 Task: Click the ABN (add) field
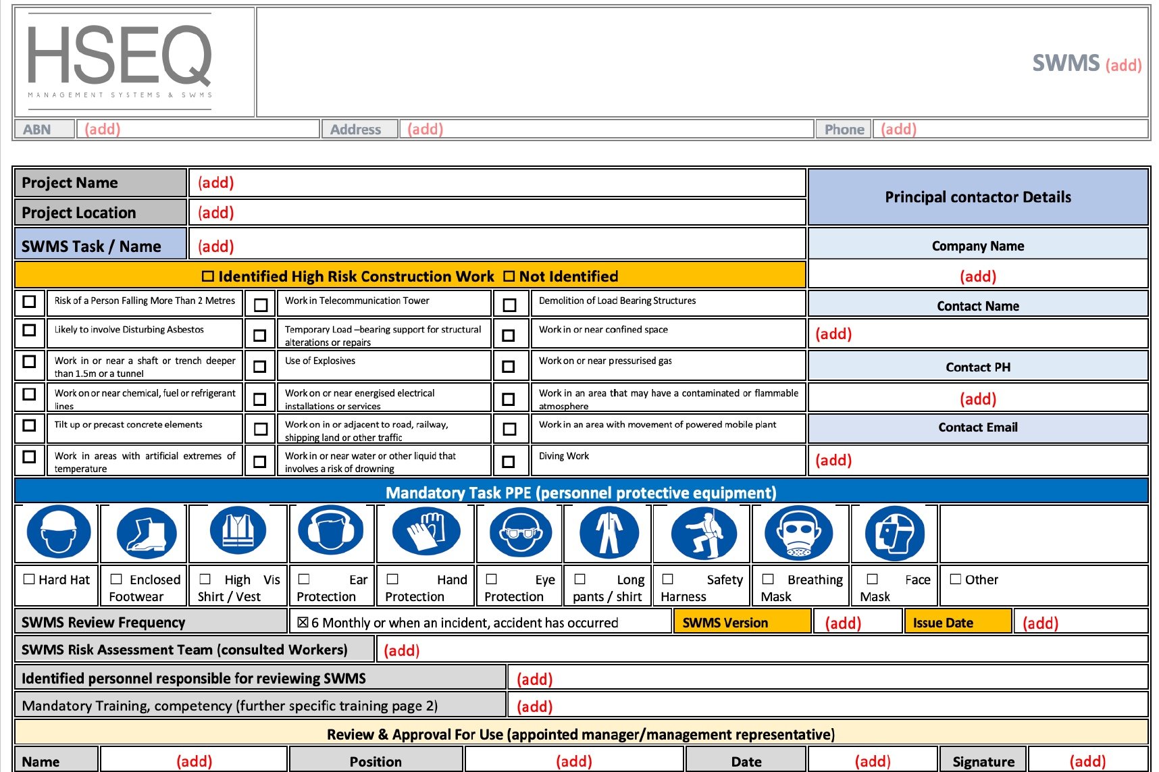click(x=198, y=129)
